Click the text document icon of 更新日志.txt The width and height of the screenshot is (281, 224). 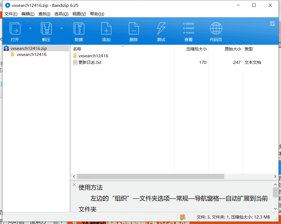[75, 62]
